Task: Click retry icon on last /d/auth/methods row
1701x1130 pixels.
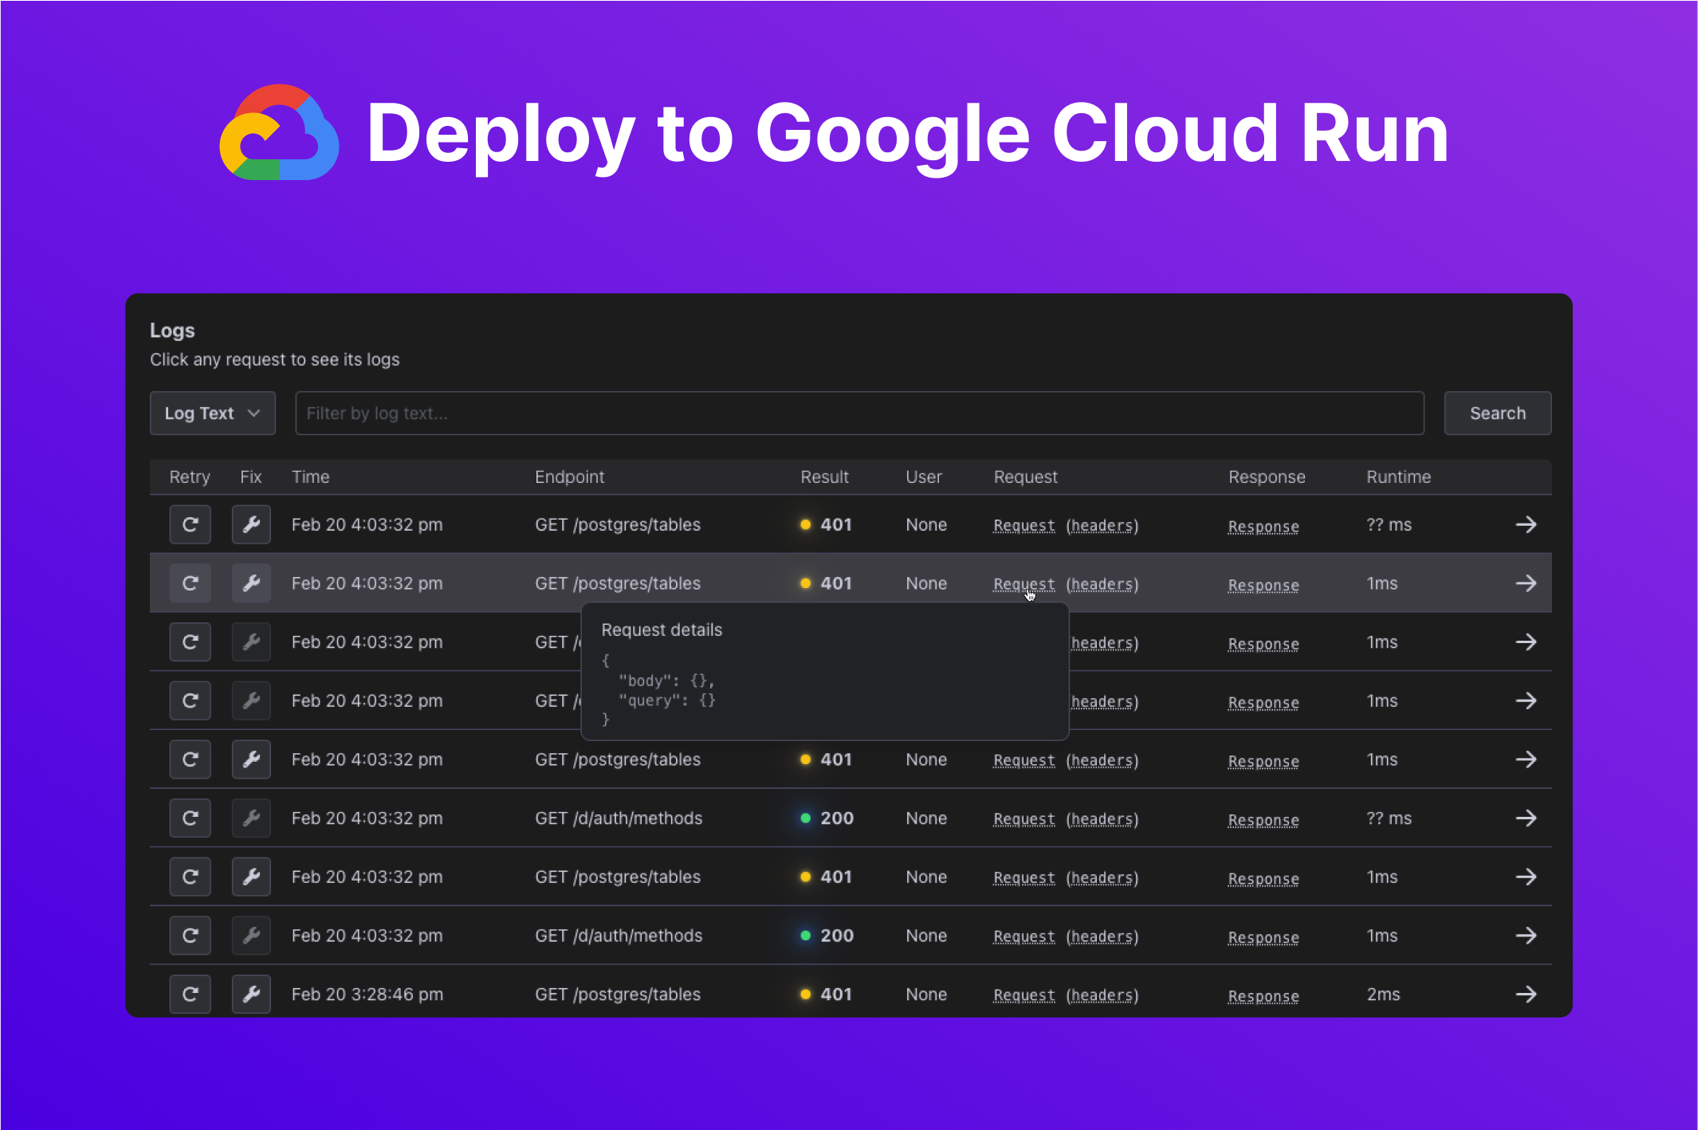Action: coord(190,936)
